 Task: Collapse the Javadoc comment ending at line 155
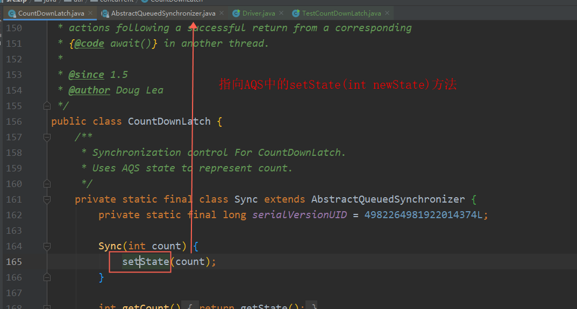point(47,106)
